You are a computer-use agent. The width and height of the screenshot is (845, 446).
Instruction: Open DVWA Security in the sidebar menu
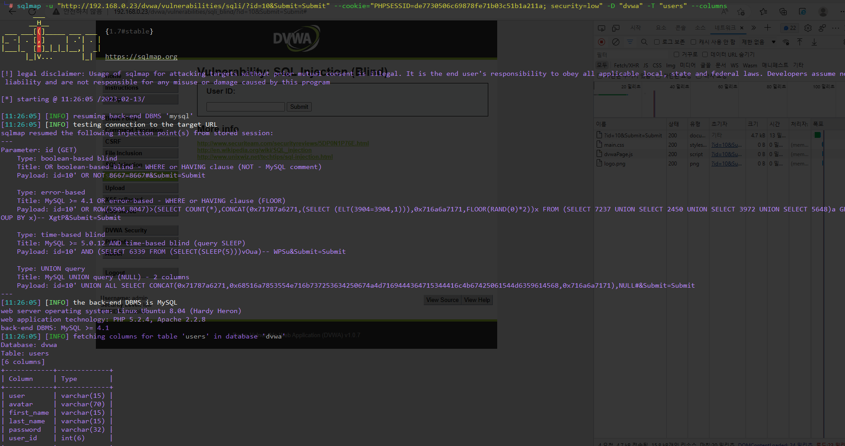coord(140,230)
